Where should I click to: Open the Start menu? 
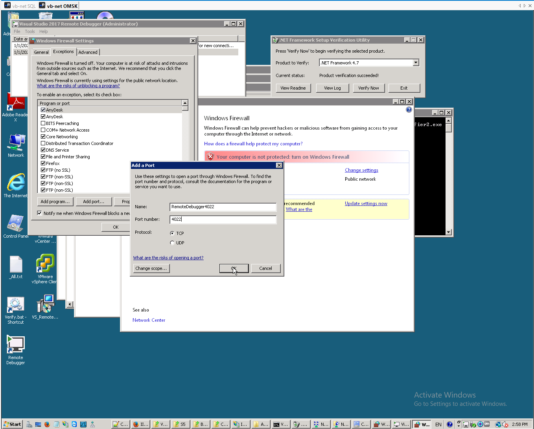pos(13,424)
